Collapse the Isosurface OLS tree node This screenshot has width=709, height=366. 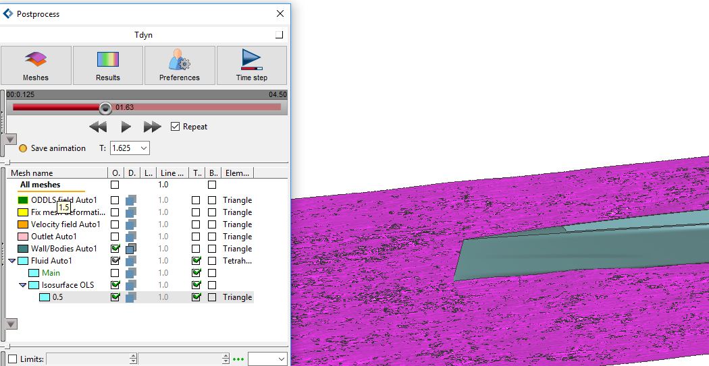(22, 285)
